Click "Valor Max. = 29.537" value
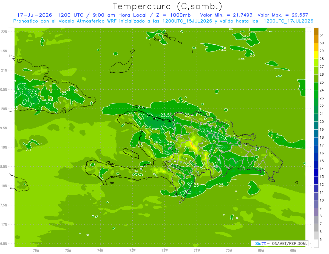The height and width of the screenshot is (254, 329). pyautogui.click(x=283, y=15)
